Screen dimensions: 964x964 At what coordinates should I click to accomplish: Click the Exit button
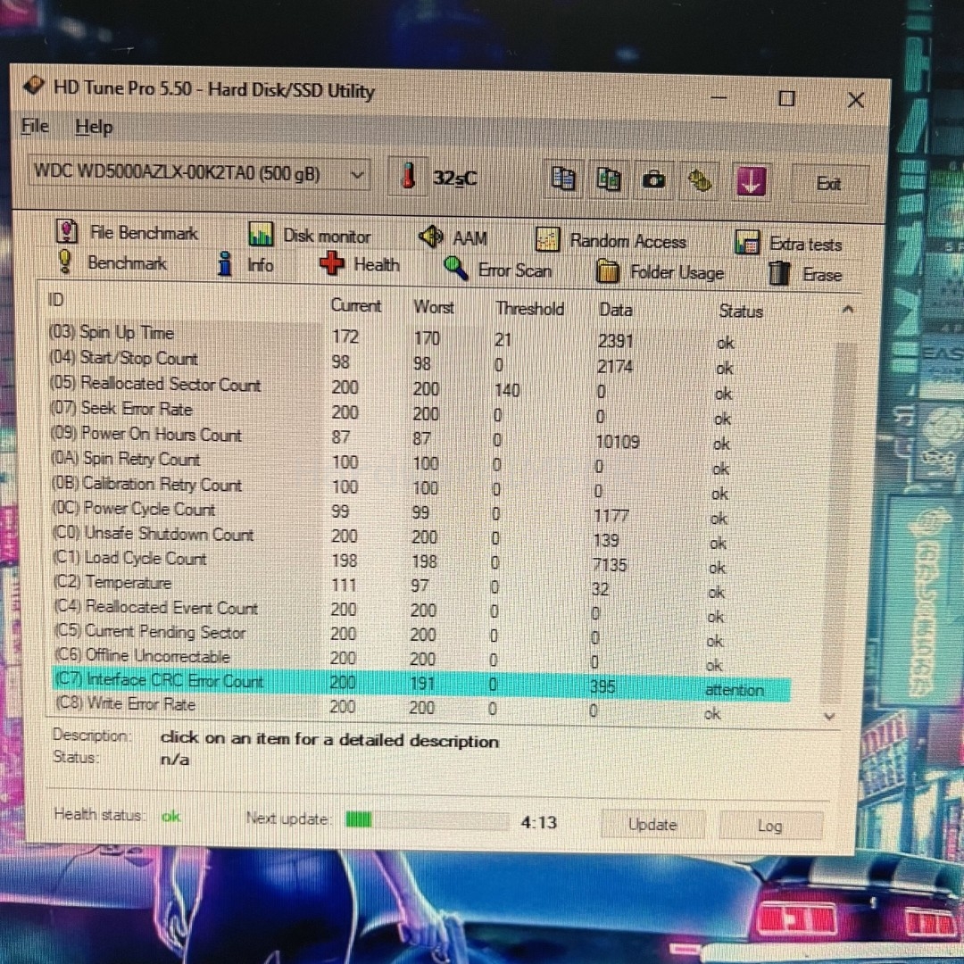click(x=828, y=183)
